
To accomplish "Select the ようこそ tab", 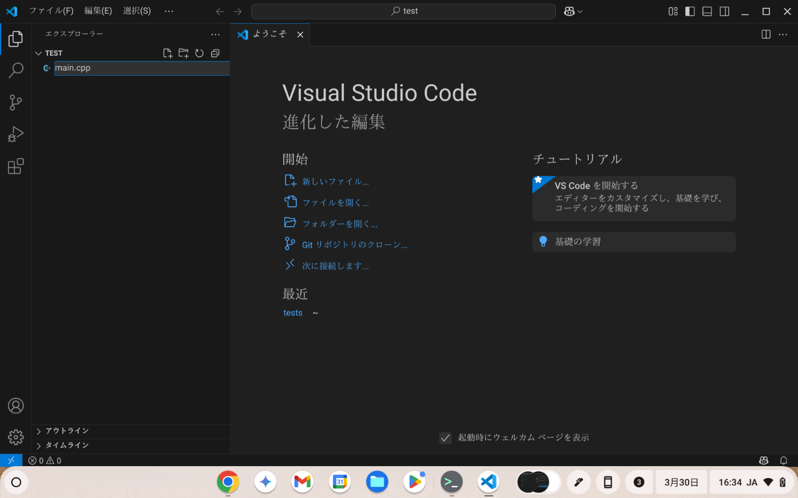I will coord(270,34).
